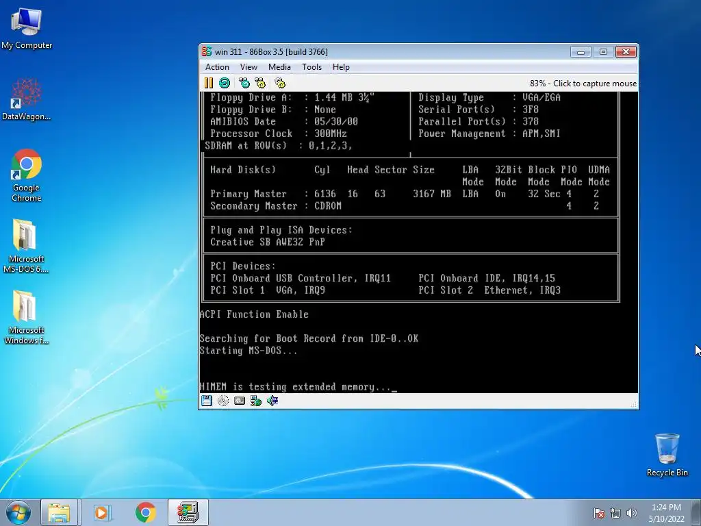
Task: Click the 'Plug and Play ISA Devices:' heading
Action: pos(281,230)
